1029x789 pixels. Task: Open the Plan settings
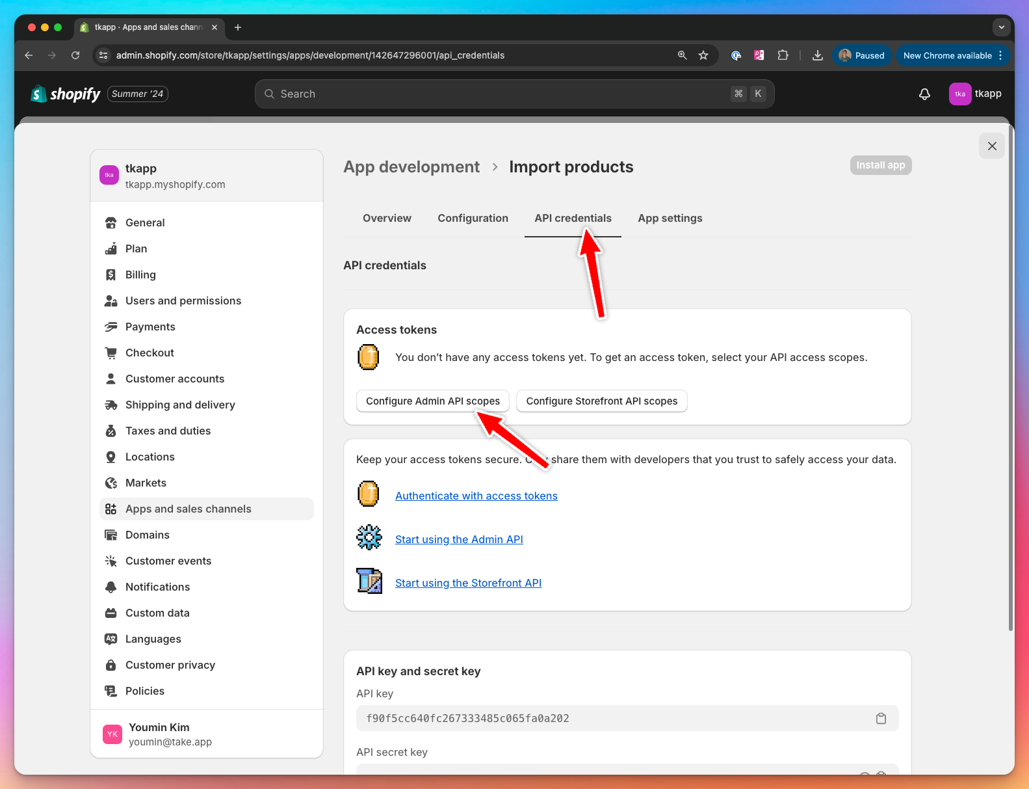[207, 248]
